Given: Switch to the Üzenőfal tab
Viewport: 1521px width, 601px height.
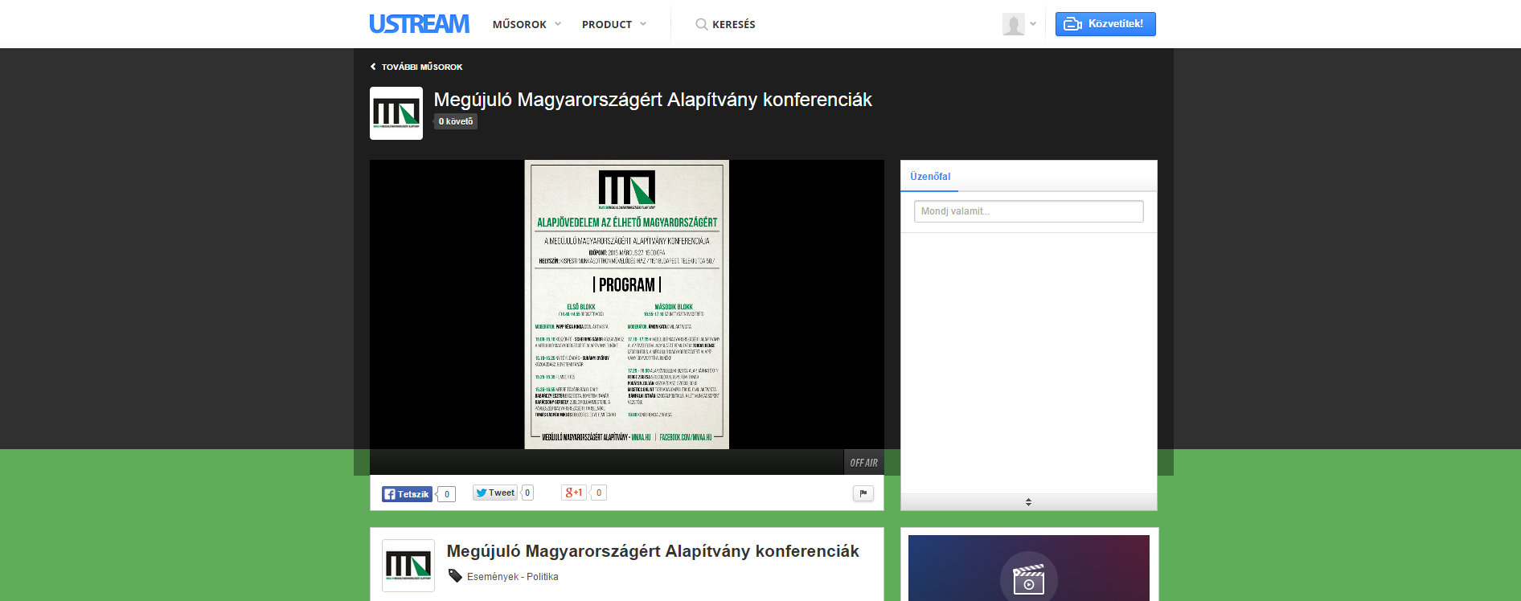Looking at the screenshot, I should pyautogui.click(x=930, y=177).
